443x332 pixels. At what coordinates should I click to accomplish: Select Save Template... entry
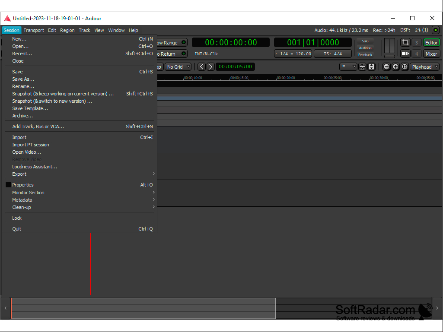(80, 108)
